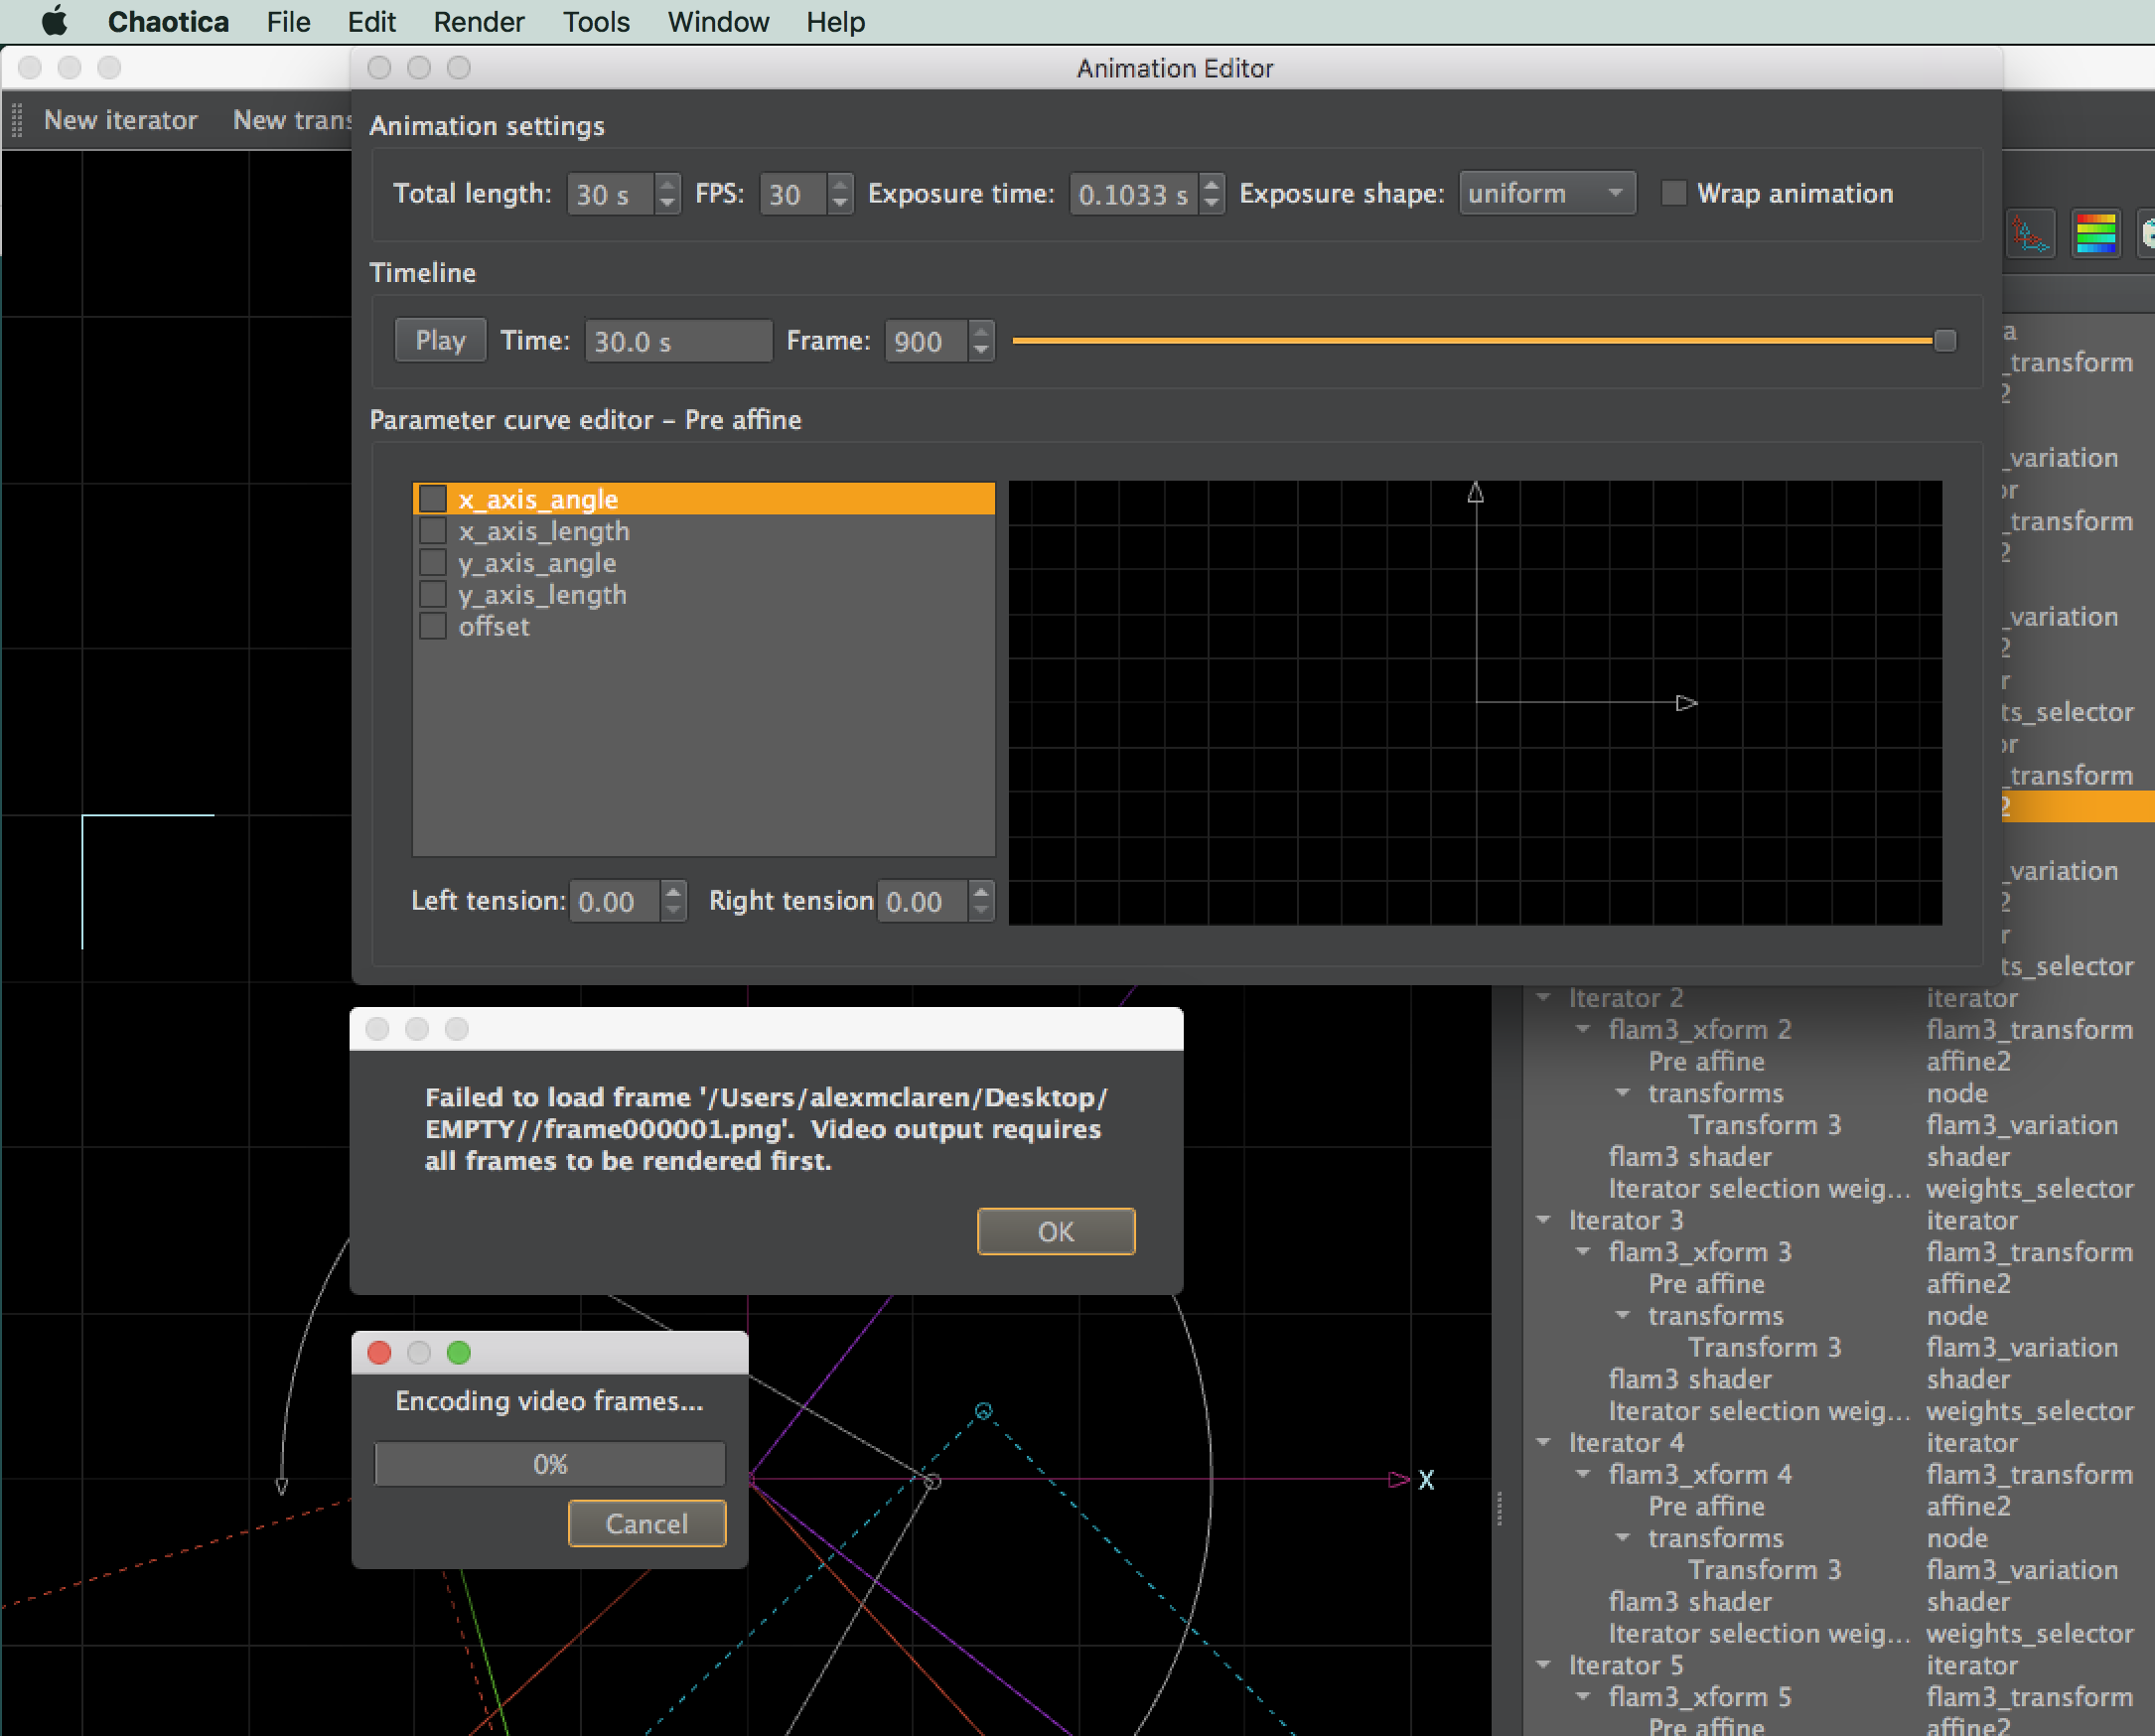Enable the Wrap animation checkbox

[1674, 193]
